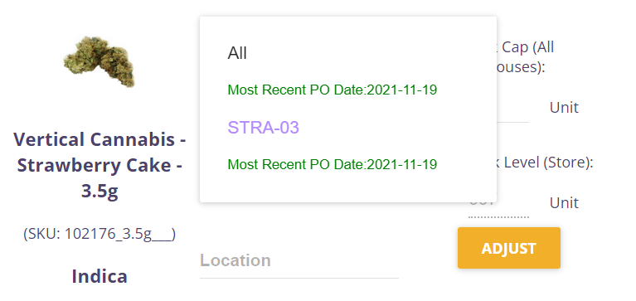
Task: Click the Indica strain label
Action: click(x=100, y=277)
